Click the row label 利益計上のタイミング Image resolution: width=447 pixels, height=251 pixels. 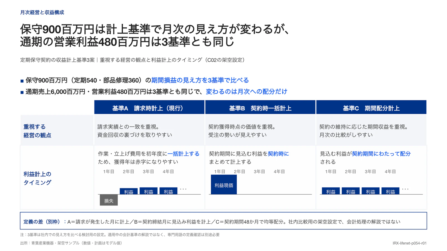click(37, 178)
